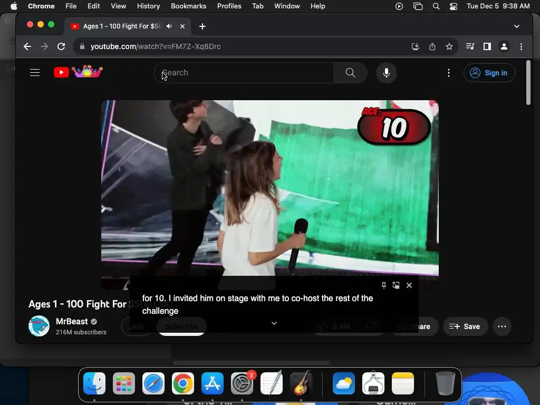Open System Settings from the Dock
540x405 pixels.
(x=242, y=383)
